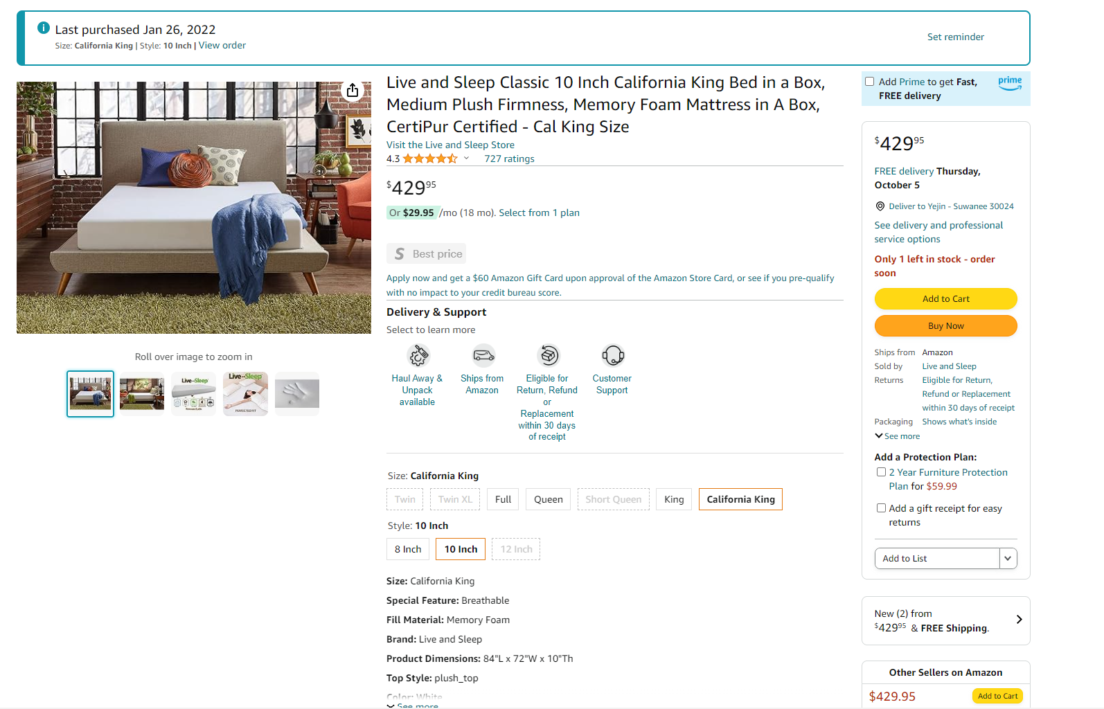
Task: Open the View order link
Action: pos(222,46)
